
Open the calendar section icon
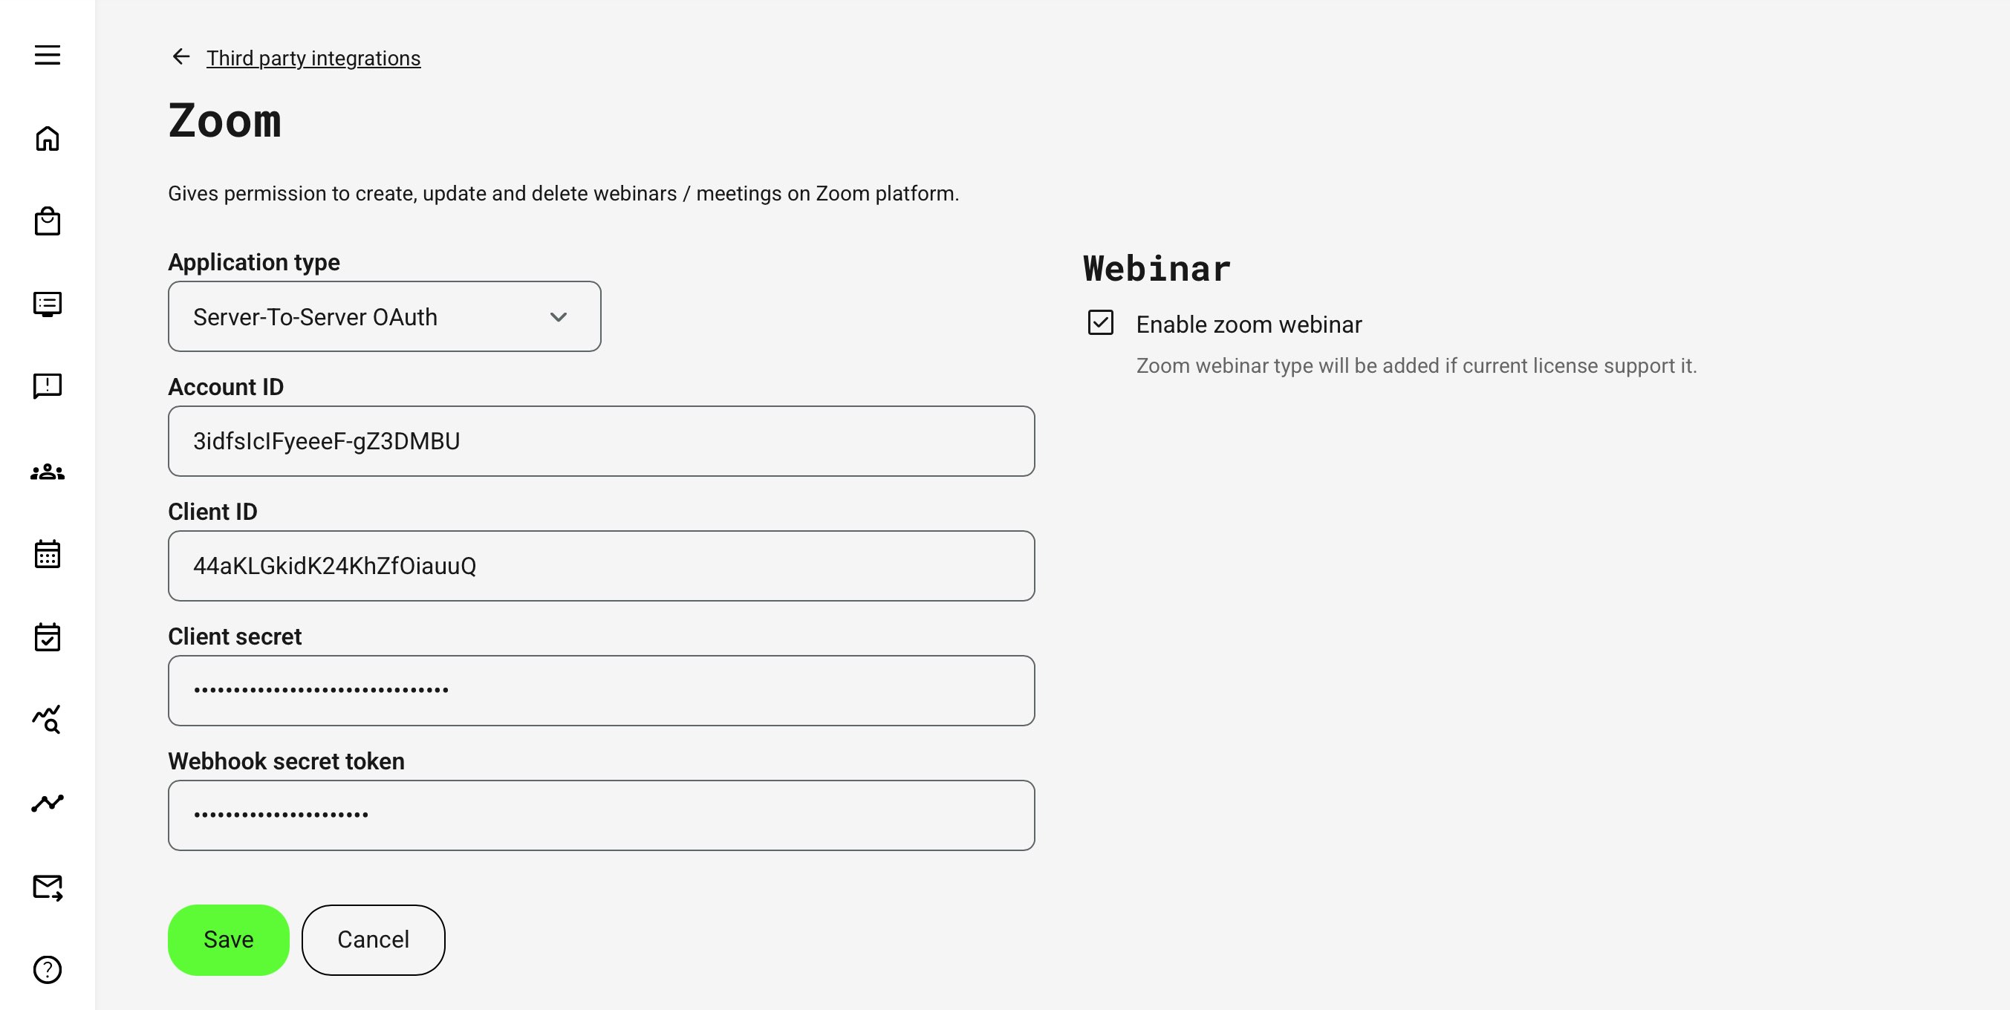pyautogui.click(x=47, y=554)
